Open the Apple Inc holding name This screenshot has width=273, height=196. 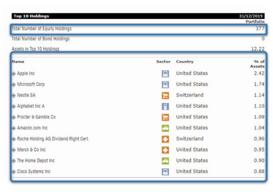point(26,73)
